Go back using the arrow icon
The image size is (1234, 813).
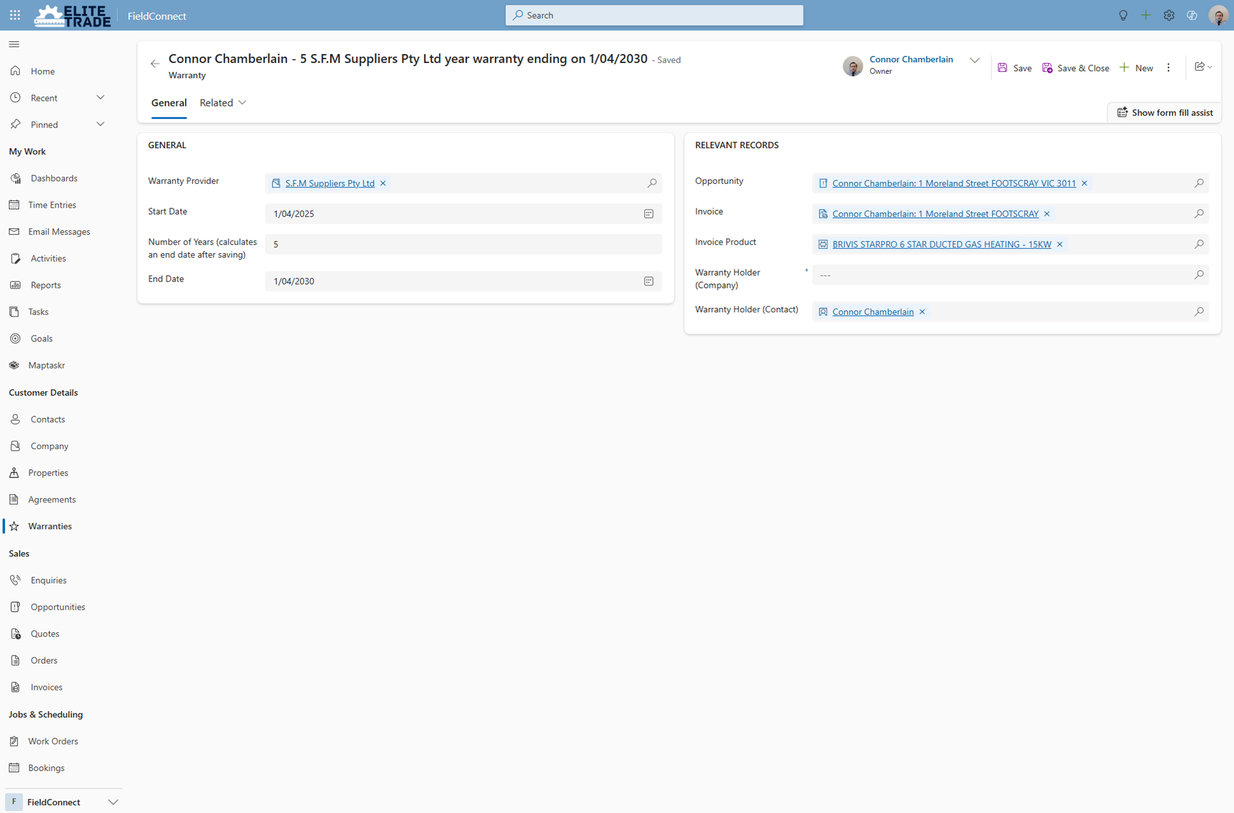pos(155,64)
